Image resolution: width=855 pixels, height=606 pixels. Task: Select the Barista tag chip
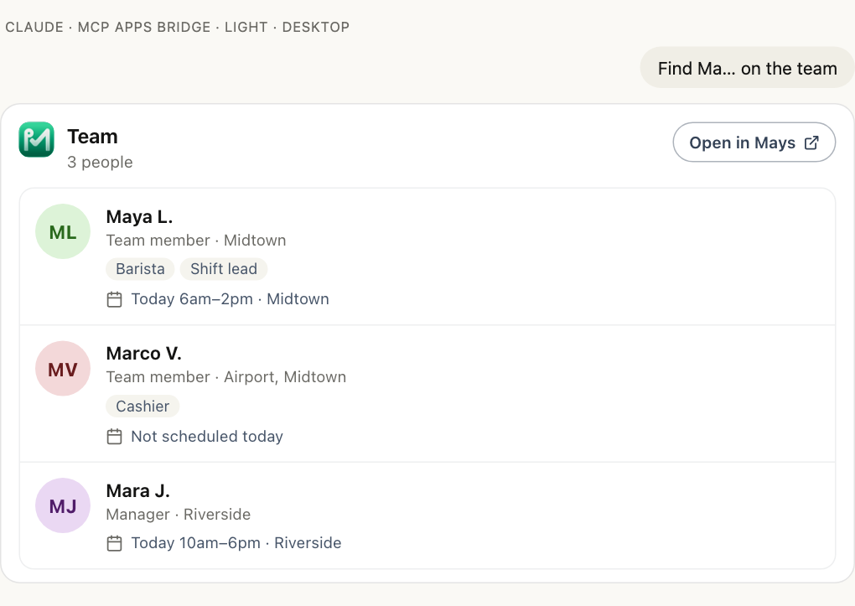pos(140,269)
